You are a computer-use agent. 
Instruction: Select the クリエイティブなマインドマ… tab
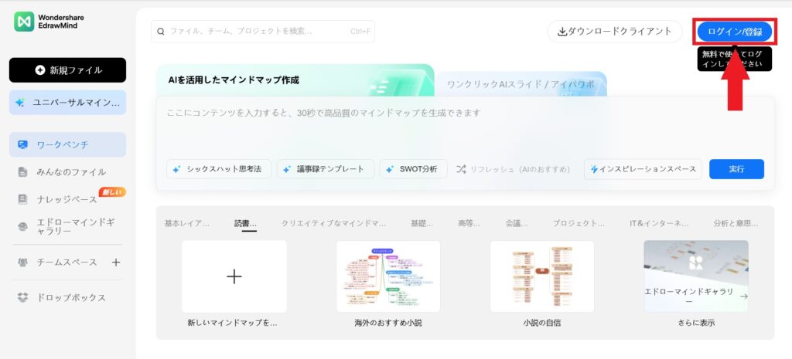334,223
